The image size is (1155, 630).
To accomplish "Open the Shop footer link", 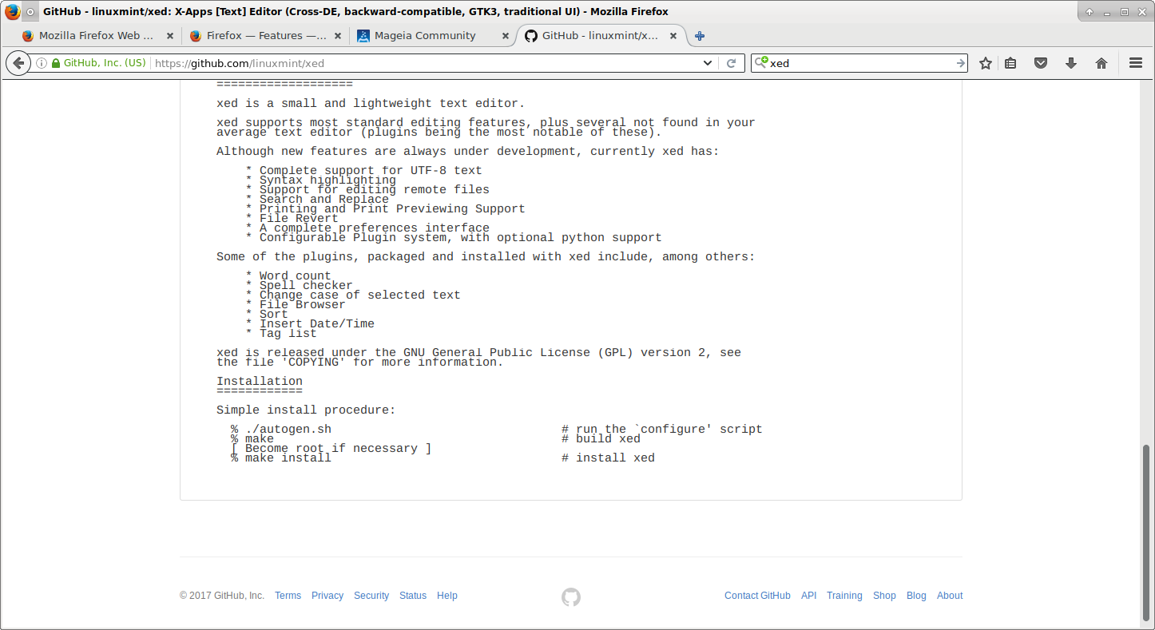I will (x=884, y=596).
